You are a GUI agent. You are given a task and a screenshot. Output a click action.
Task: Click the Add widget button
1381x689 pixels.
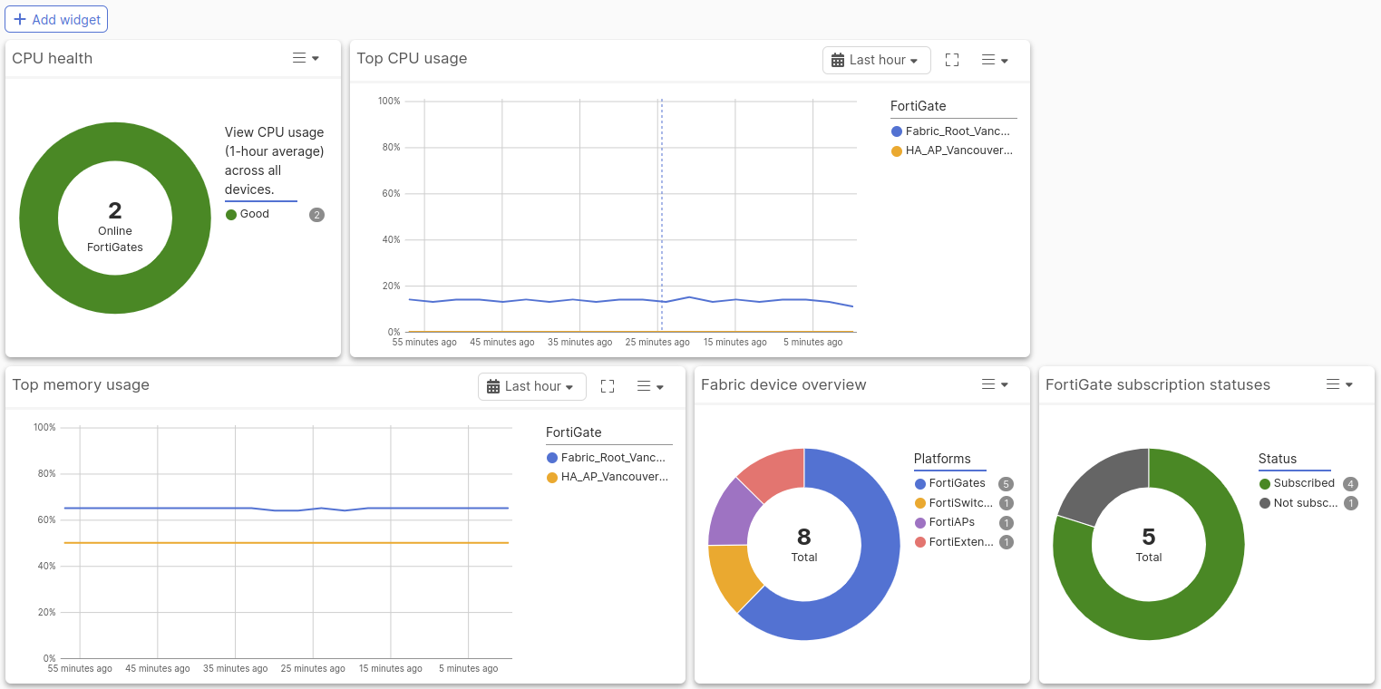pos(56,18)
